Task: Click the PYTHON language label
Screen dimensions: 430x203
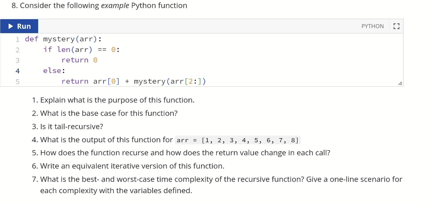Action: [x=373, y=26]
